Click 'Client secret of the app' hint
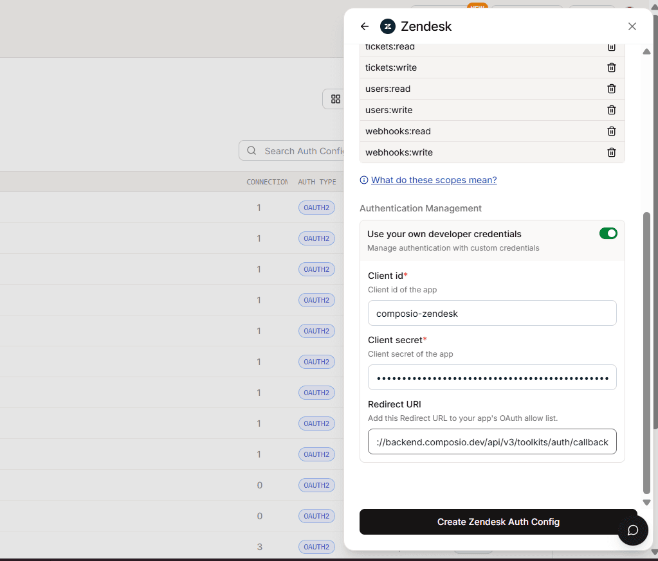 coord(410,354)
